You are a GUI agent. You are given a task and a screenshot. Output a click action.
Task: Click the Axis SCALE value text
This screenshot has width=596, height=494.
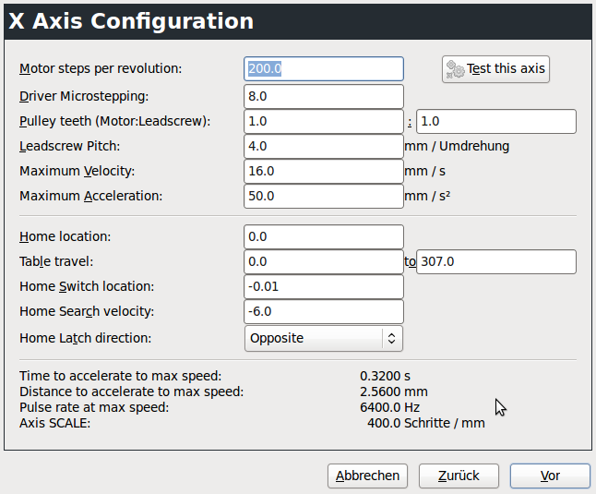coord(425,423)
